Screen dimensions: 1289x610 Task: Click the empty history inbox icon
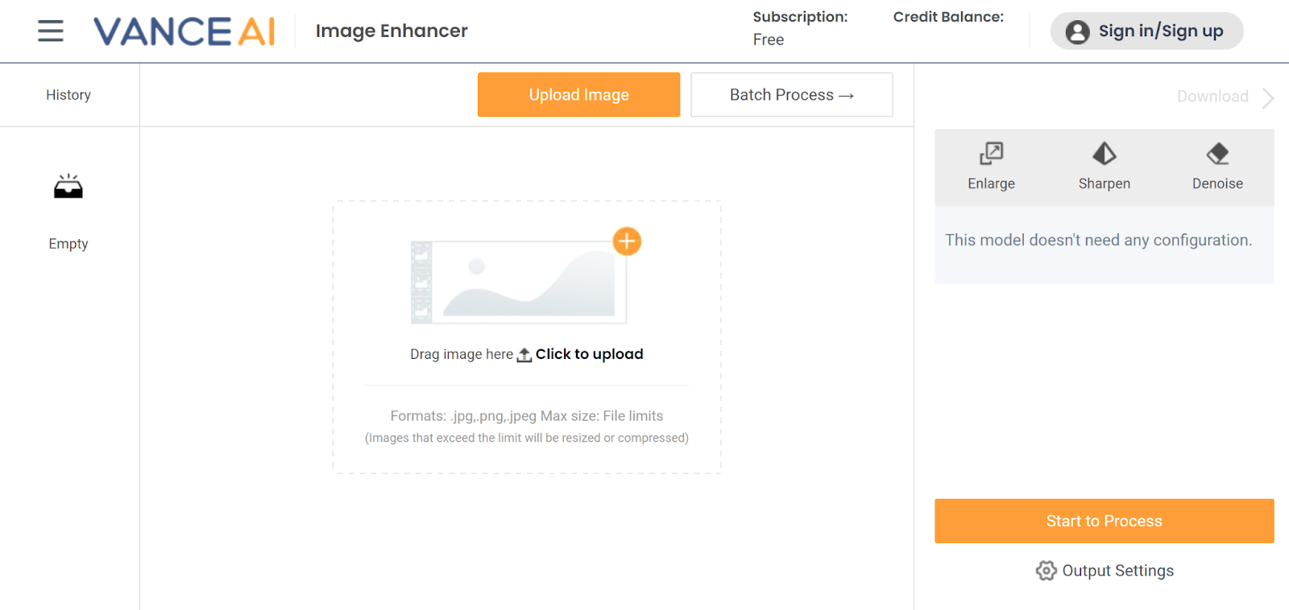coord(68,187)
